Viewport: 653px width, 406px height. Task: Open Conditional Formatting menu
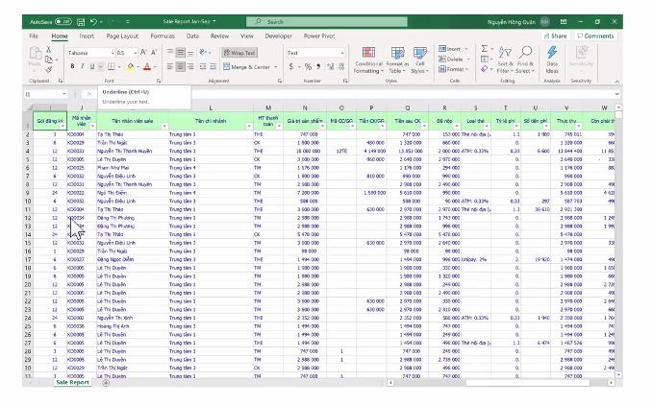[x=368, y=60]
